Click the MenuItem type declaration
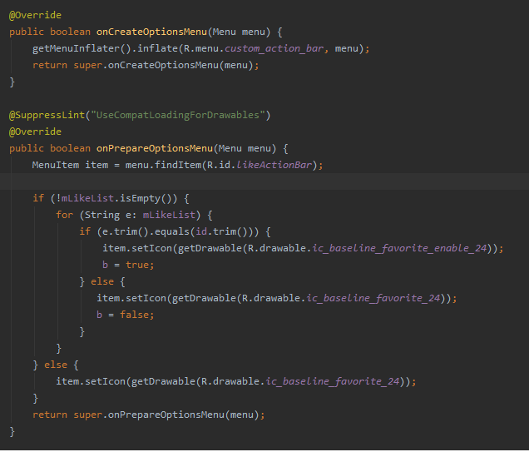Image resolution: width=529 pixels, height=452 pixels. coord(56,165)
